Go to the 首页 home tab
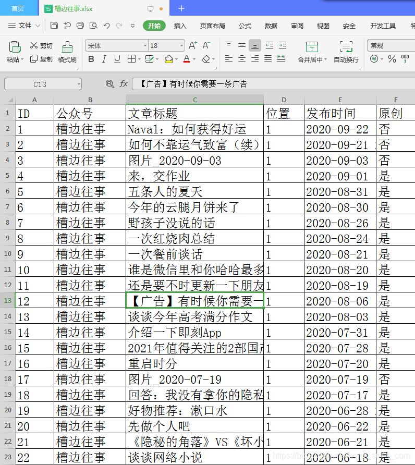 pyautogui.click(x=18, y=8)
